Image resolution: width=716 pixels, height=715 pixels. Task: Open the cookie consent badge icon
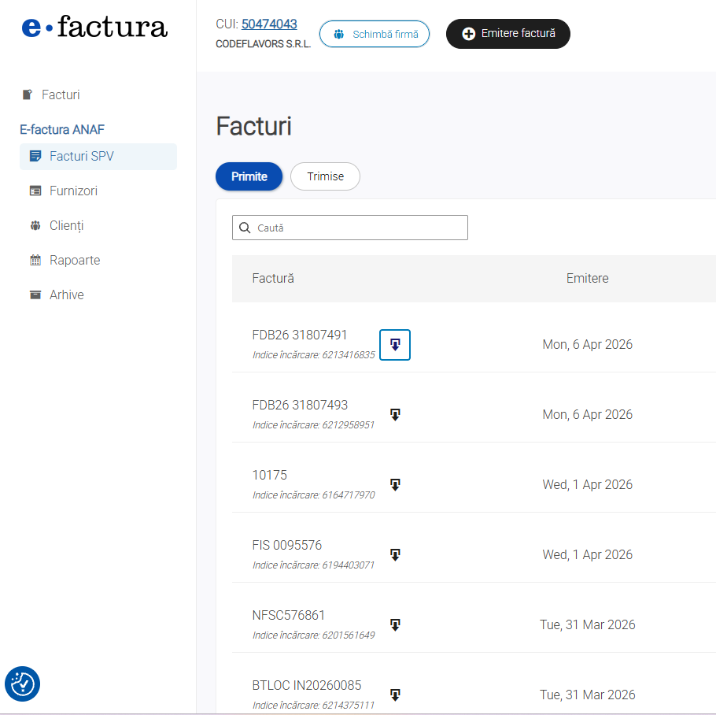pyautogui.click(x=22, y=684)
